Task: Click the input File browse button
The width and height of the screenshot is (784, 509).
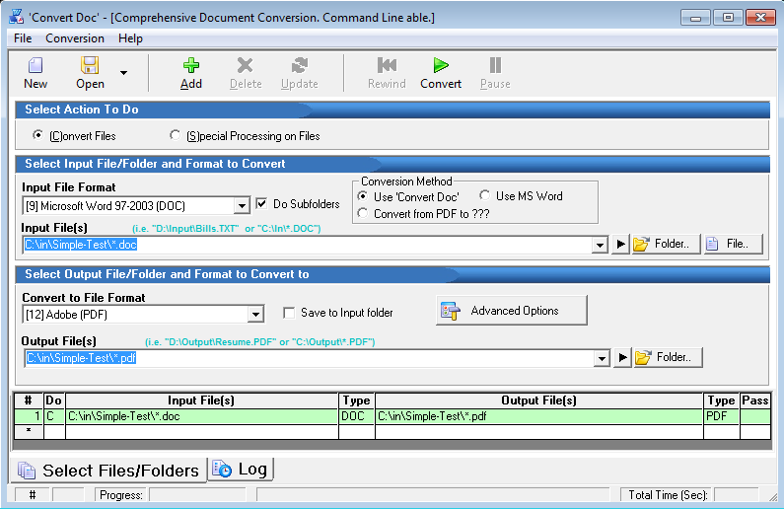Action: pyautogui.click(x=734, y=244)
